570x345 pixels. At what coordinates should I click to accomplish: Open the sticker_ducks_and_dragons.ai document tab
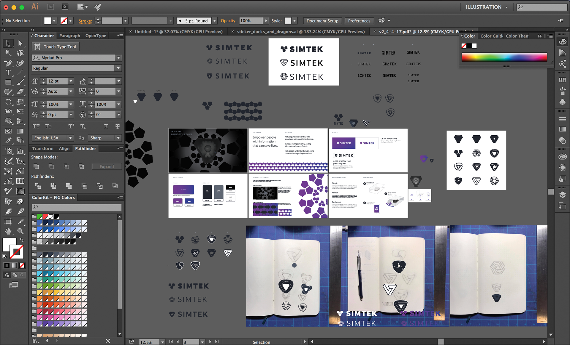[300, 32]
